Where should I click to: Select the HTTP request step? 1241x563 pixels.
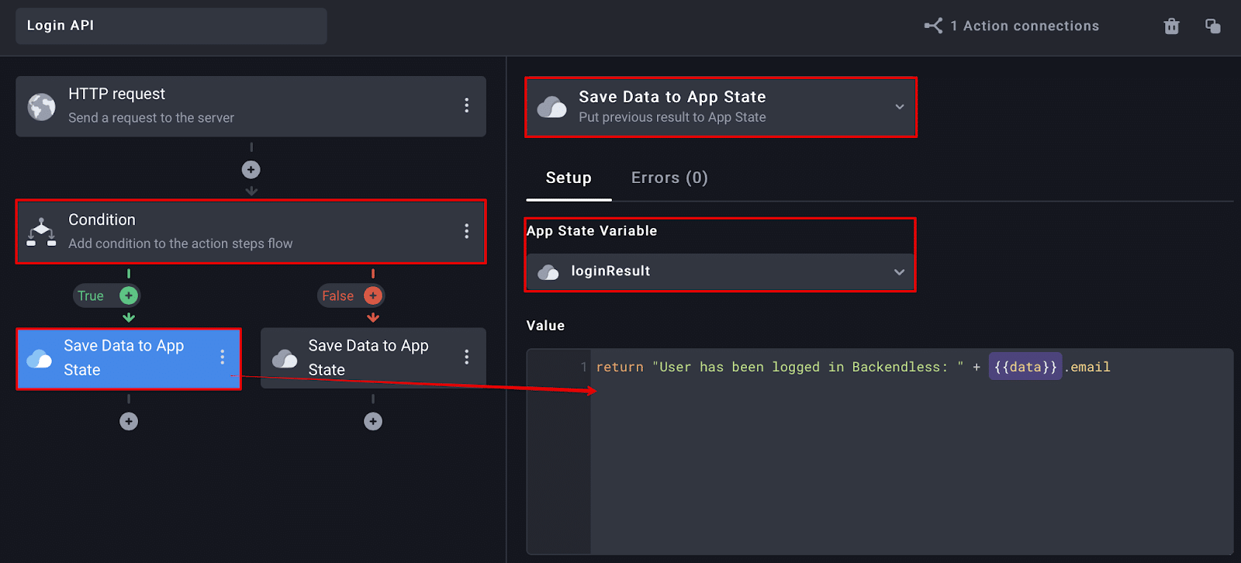pos(251,106)
